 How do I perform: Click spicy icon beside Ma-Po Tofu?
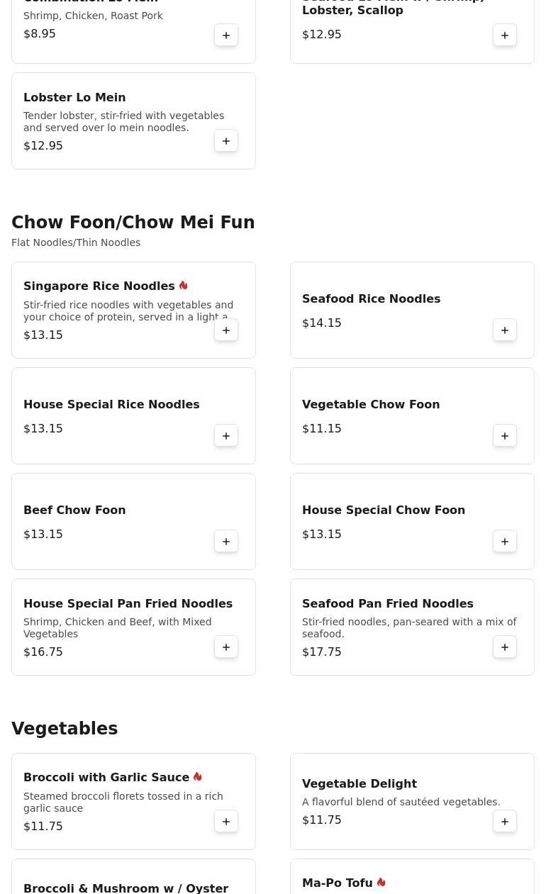click(381, 883)
